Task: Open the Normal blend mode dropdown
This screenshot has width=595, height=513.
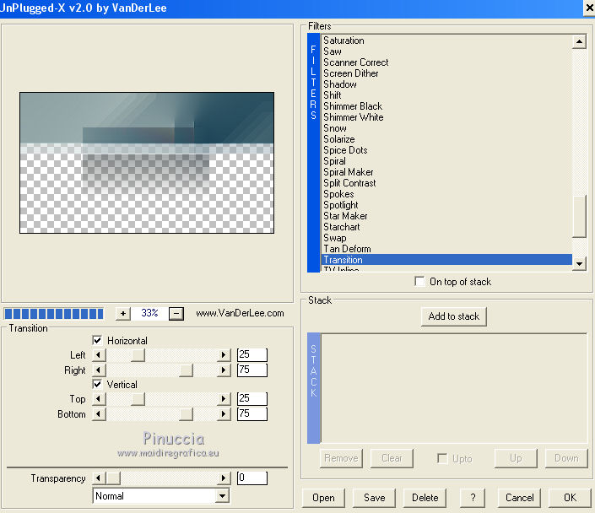Action: (x=222, y=496)
